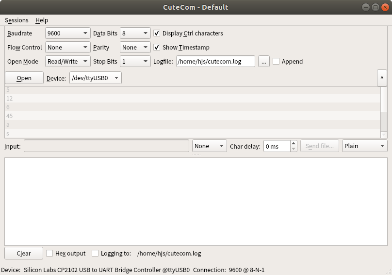This screenshot has width=392, height=275.
Task: Click the history scrollbar down arrow
Action: pyautogui.click(x=384, y=135)
